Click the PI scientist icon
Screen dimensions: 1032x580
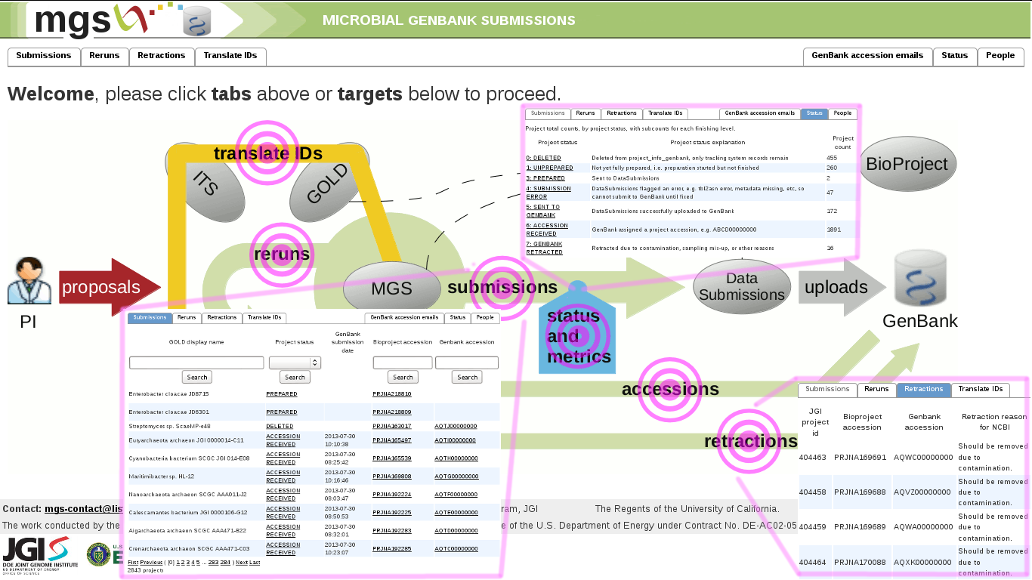pyautogui.click(x=29, y=281)
